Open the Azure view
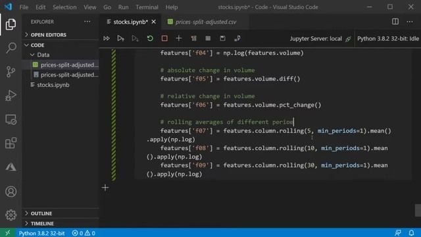 click(11, 167)
